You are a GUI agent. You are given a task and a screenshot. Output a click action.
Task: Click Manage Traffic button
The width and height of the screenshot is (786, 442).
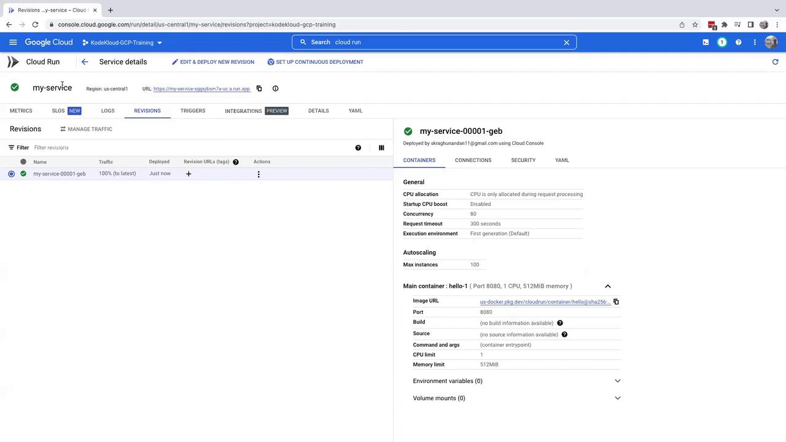coord(86,129)
